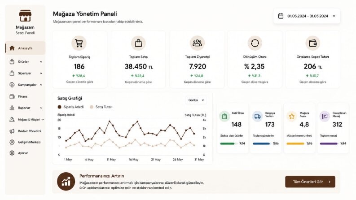The width and height of the screenshot is (356, 200).
Task: Click the Siparişler bag icon in sidebar
Action: pyautogui.click(x=12, y=73)
